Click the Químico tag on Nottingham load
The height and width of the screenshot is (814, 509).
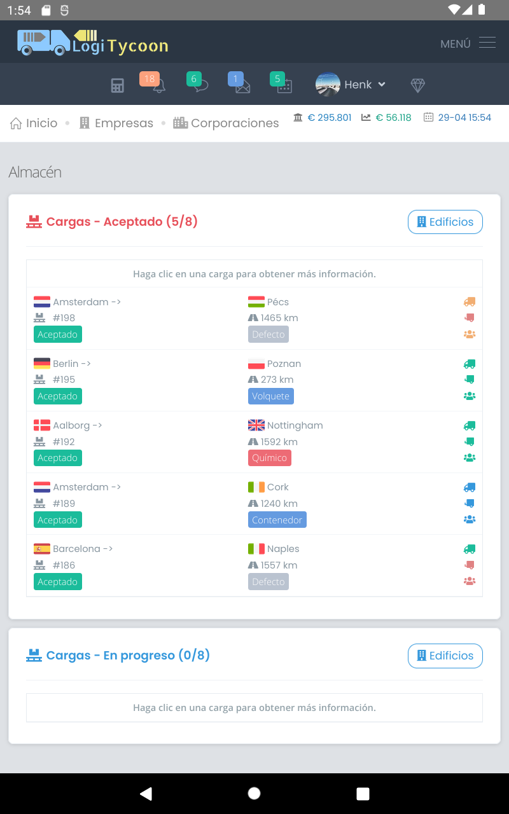[270, 458]
